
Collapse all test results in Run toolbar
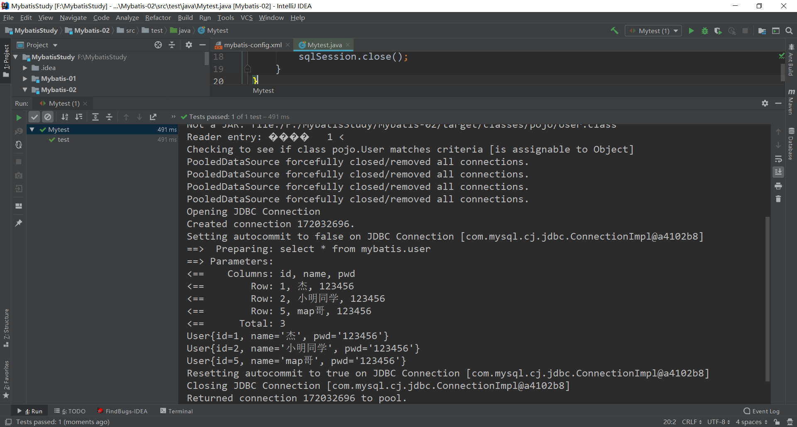pos(109,117)
